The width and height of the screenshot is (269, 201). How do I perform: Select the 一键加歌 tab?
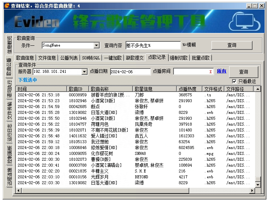[x=113, y=58]
